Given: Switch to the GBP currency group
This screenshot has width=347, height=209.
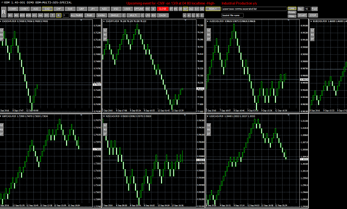Looking at the screenshot, I should pyautogui.click(x=82, y=9).
